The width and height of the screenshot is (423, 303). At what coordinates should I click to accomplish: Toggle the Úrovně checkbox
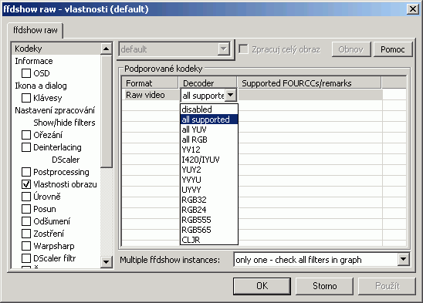pos(26,197)
